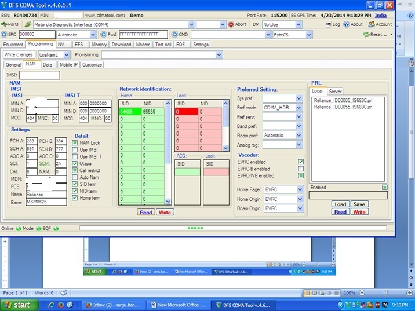Expand the Pref mode CDMA_HDR dropdown
Image resolution: width=415 pixels, height=311 pixels.
299,108
